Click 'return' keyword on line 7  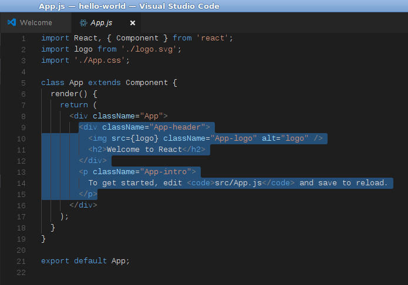click(x=74, y=105)
